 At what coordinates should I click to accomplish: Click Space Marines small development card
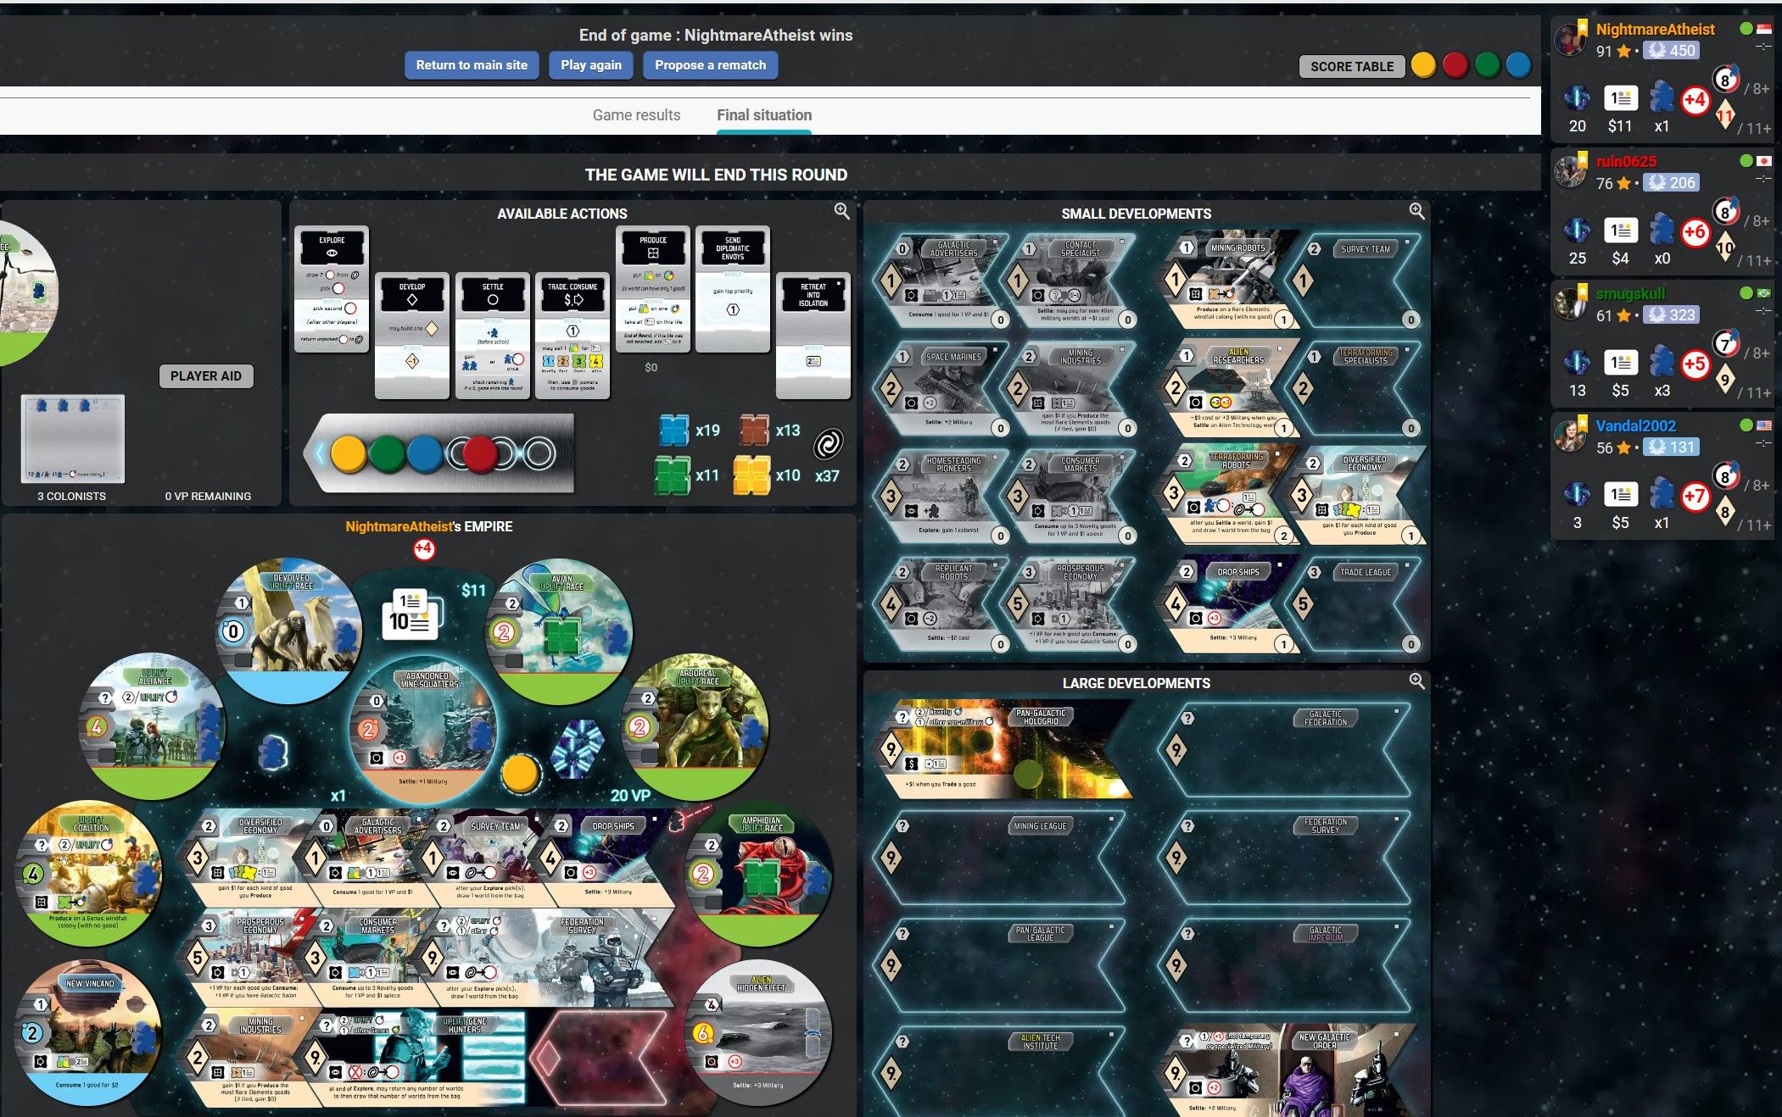point(942,389)
